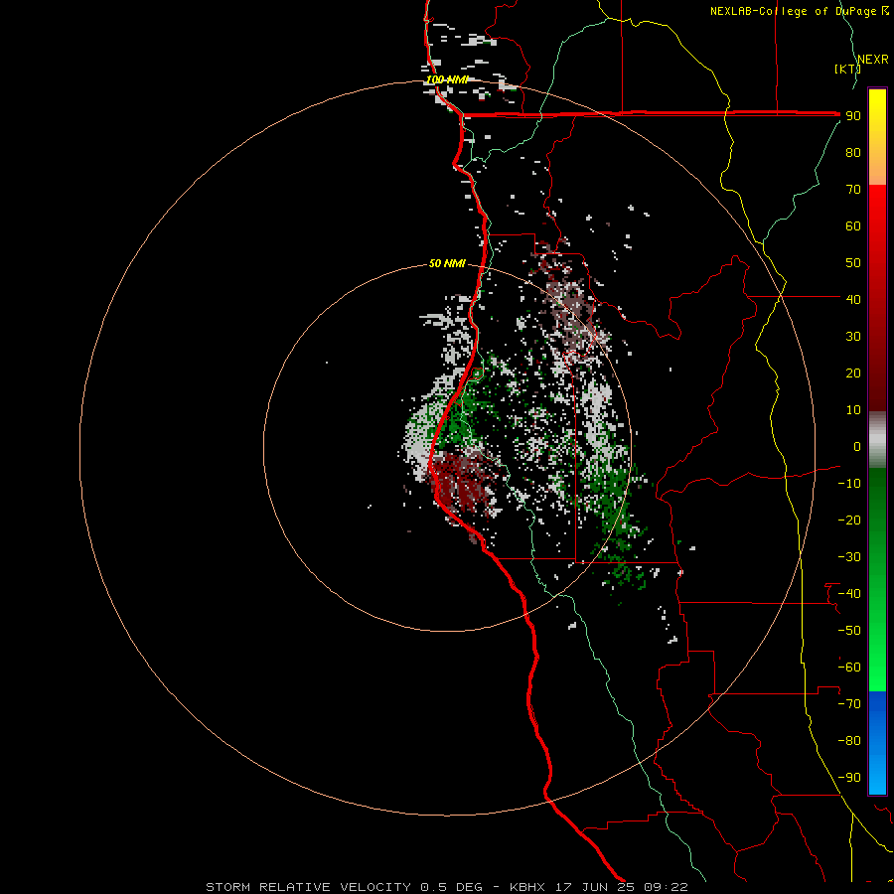Select the 0 knot scale value

[x=857, y=446]
